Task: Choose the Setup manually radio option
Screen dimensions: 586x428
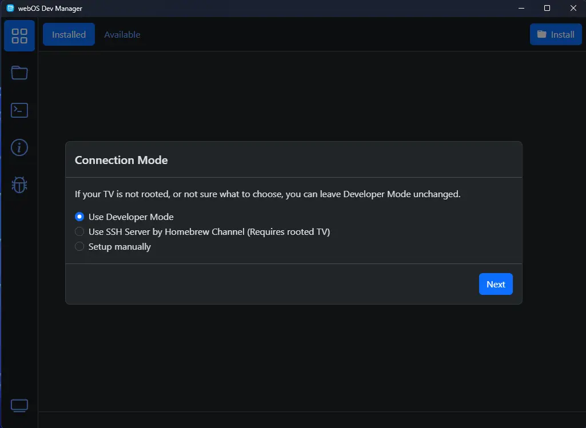Action: [79, 246]
